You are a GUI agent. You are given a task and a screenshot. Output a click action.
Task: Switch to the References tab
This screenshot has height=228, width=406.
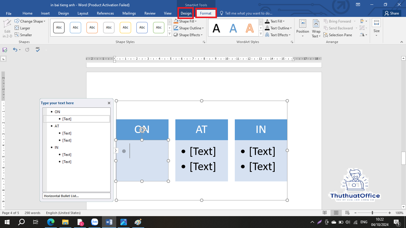coord(105,13)
